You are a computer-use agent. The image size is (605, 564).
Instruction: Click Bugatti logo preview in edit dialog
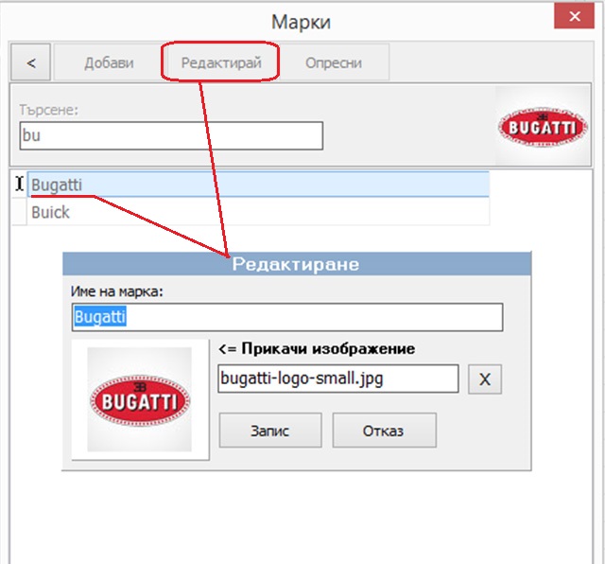(140, 399)
